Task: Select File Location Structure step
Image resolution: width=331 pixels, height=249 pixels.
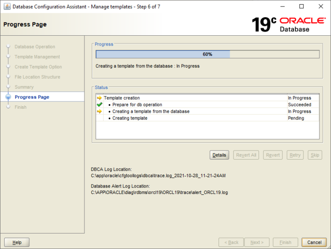Action: (37, 77)
